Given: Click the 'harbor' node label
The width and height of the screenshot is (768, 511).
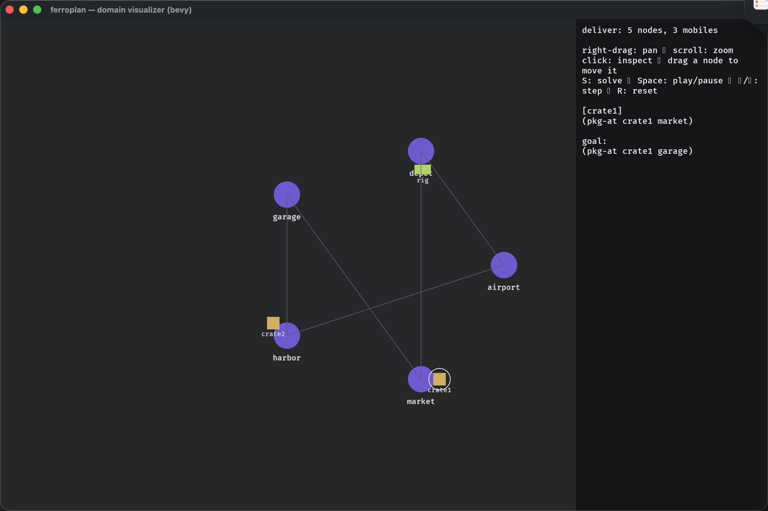Looking at the screenshot, I should coord(286,358).
